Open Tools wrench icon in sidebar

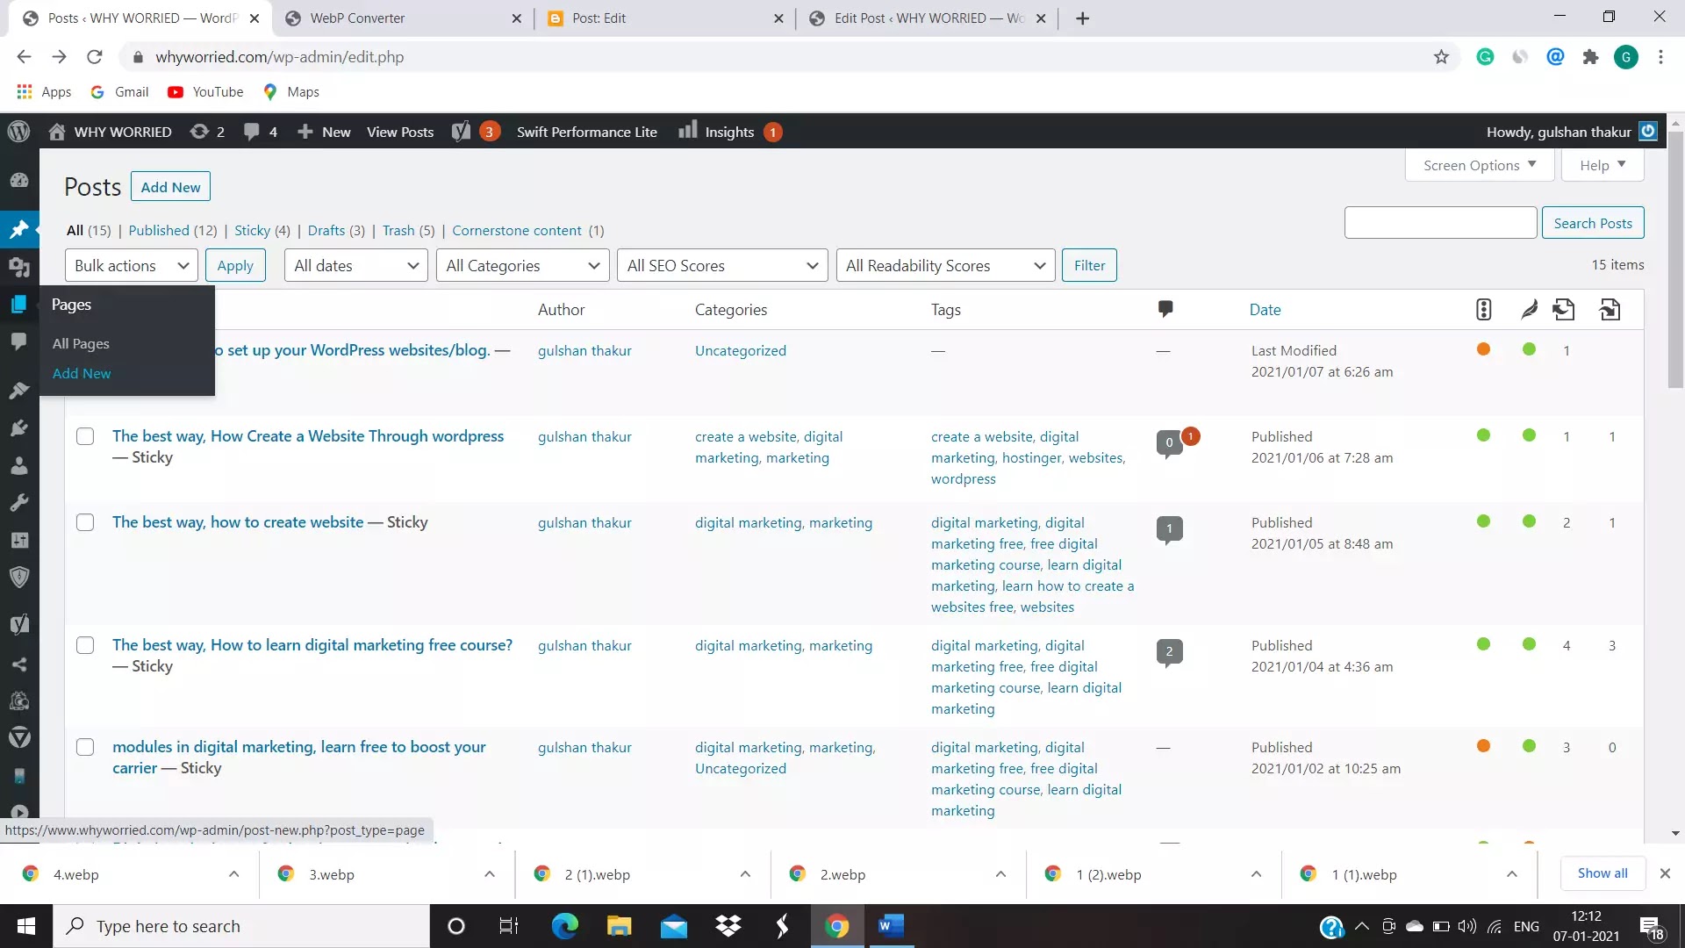[x=19, y=503]
